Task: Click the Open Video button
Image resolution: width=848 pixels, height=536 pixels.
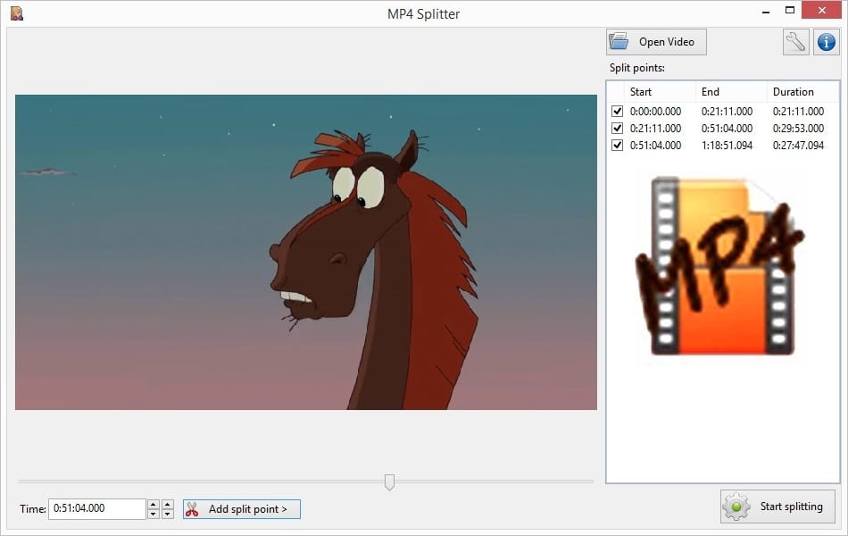Action: [x=656, y=42]
